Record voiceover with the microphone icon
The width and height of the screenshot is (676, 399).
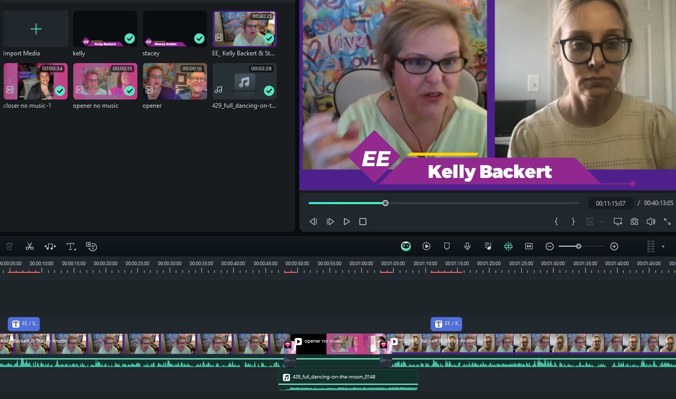coord(467,246)
